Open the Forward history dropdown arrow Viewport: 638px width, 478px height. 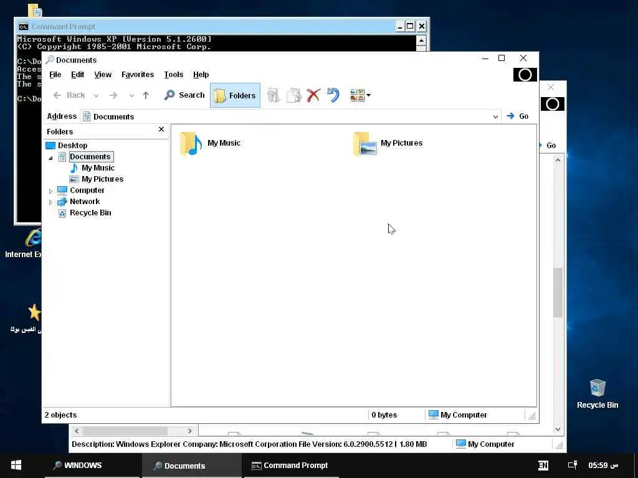click(x=131, y=96)
